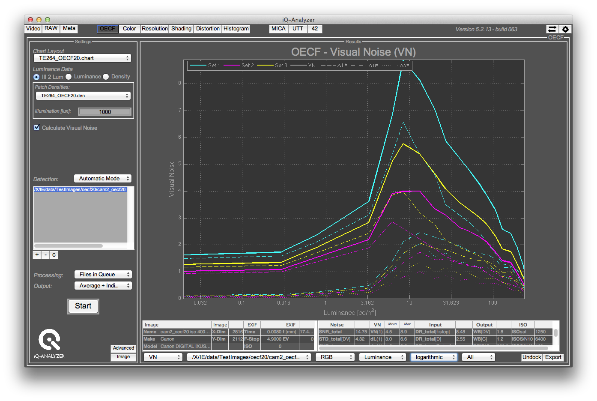597x401 pixels.
Task: Clear file list with the c button
Action: click(54, 254)
